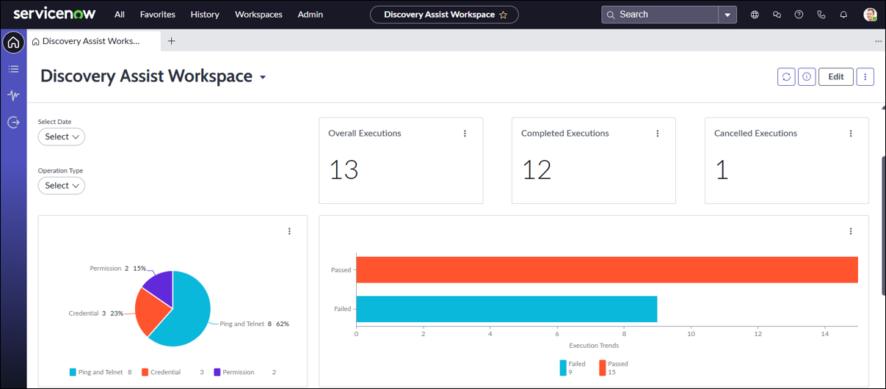Open tab bar overflow ellipsis
The width and height of the screenshot is (886, 389).
(x=878, y=41)
